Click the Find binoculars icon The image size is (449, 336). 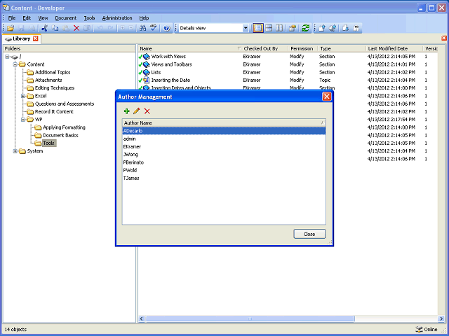point(142,28)
